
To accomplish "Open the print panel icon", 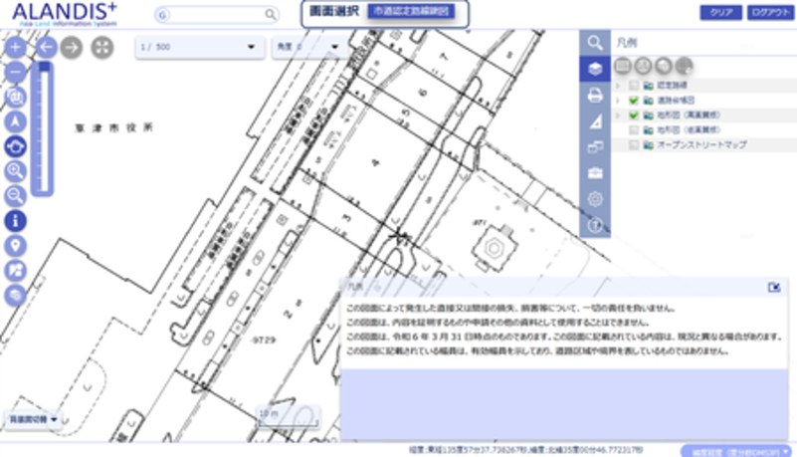I will pos(595,95).
